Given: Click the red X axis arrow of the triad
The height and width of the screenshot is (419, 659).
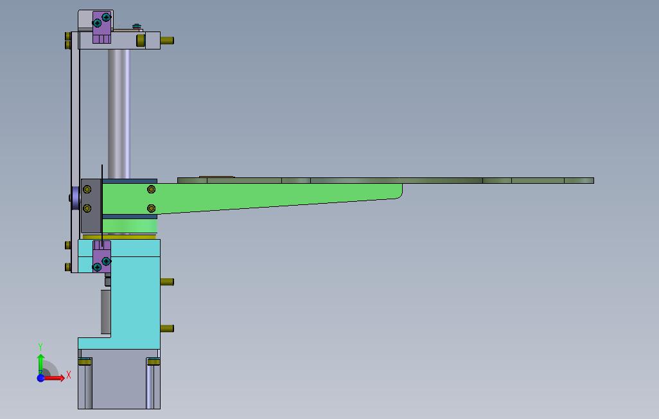Looking at the screenshot, I should pyautogui.click(x=55, y=378).
